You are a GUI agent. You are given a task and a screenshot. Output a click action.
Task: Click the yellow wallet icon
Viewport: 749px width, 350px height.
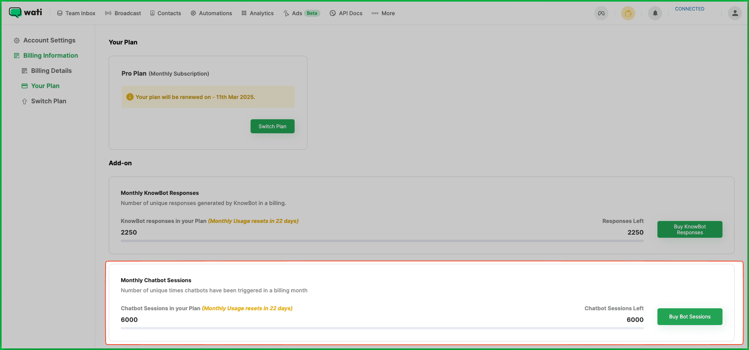[x=628, y=13]
